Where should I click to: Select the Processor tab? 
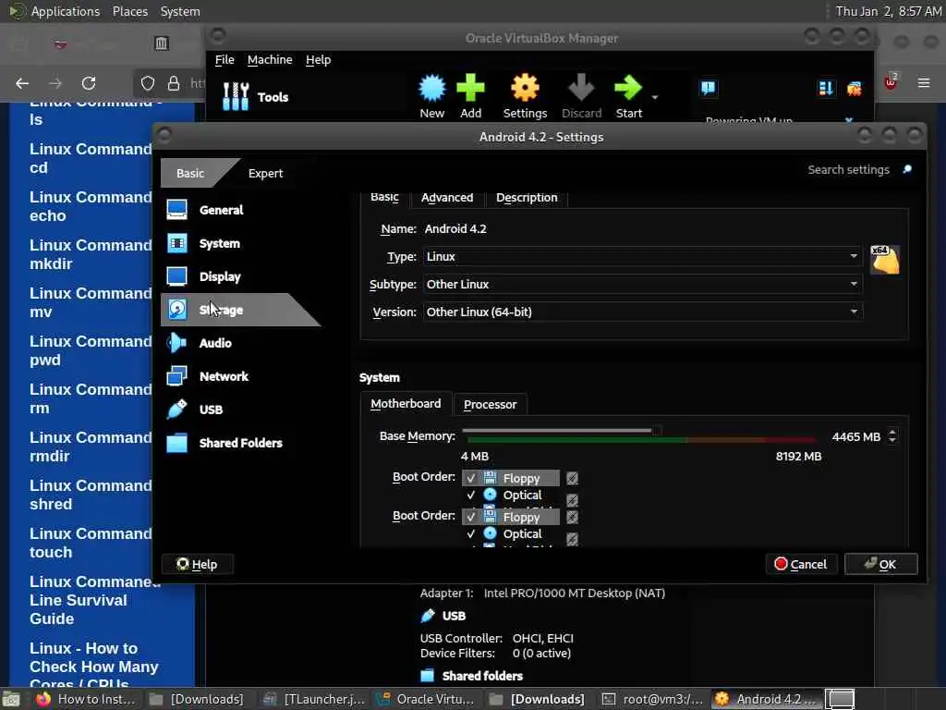point(490,405)
